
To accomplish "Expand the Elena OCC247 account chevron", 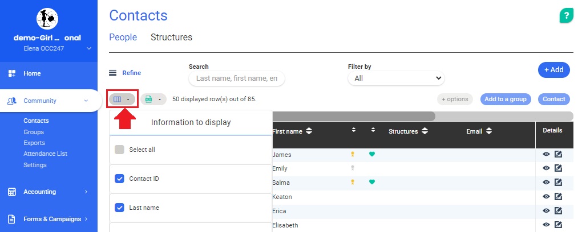I will 88,48.
